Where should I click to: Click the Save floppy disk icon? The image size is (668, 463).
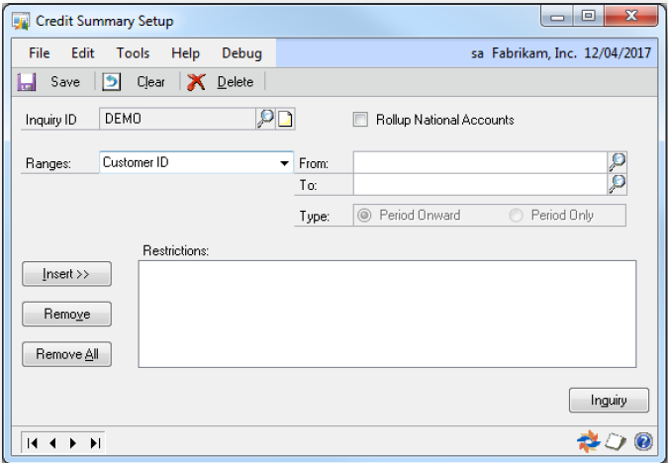[27, 82]
